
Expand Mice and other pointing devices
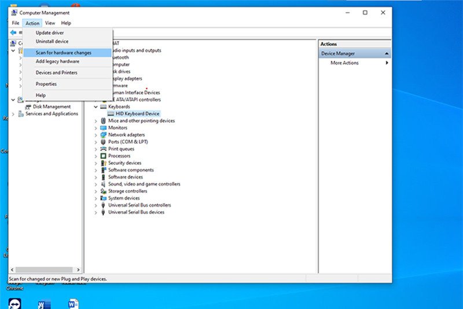coord(96,121)
